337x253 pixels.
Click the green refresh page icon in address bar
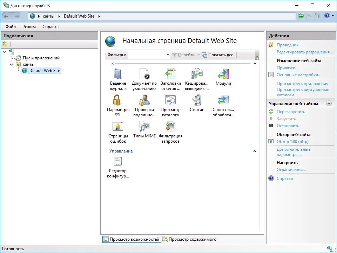click(301, 16)
